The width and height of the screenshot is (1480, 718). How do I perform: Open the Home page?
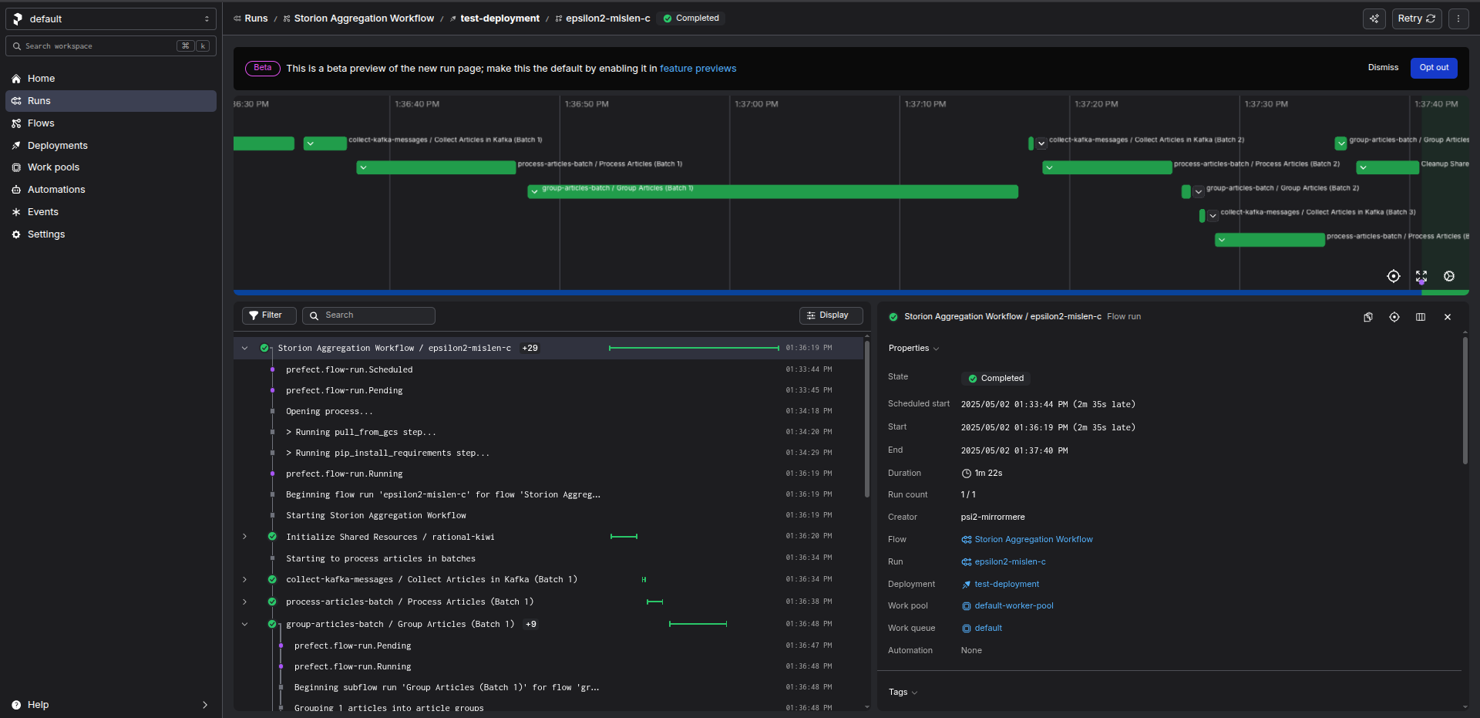(x=111, y=79)
